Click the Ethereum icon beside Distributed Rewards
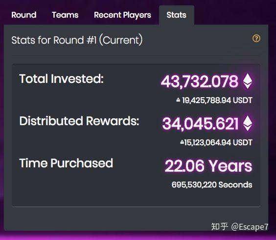The width and height of the screenshot is (276, 240). (248, 123)
